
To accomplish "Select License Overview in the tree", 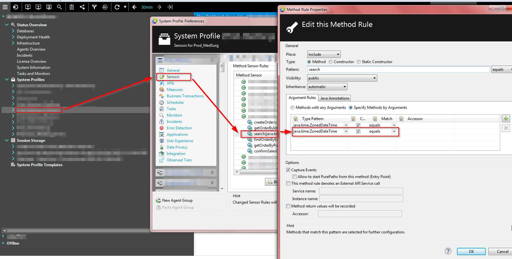I will (31, 61).
